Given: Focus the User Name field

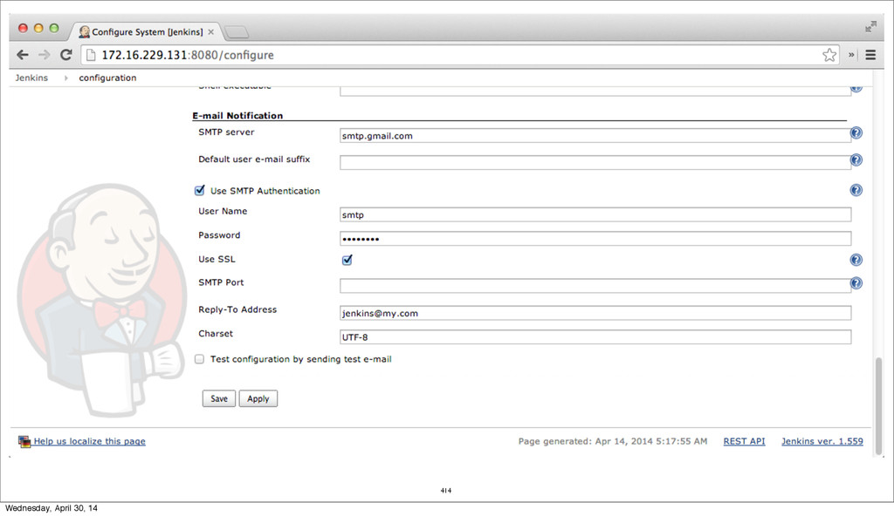Looking at the screenshot, I should (x=595, y=214).
